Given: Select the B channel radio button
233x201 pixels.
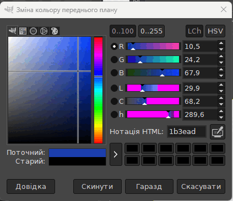Looking at the screenshot, I should (114, 73).
